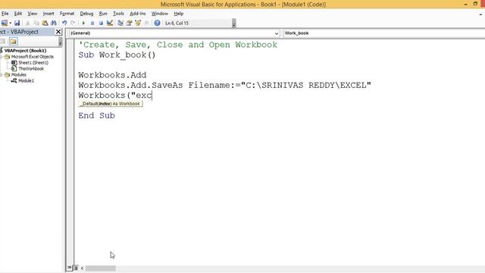Image resolution: width=485 pixels, height=273 pixels.
Task: Click the Project toolbar overflow arrow
Action: 61,42
